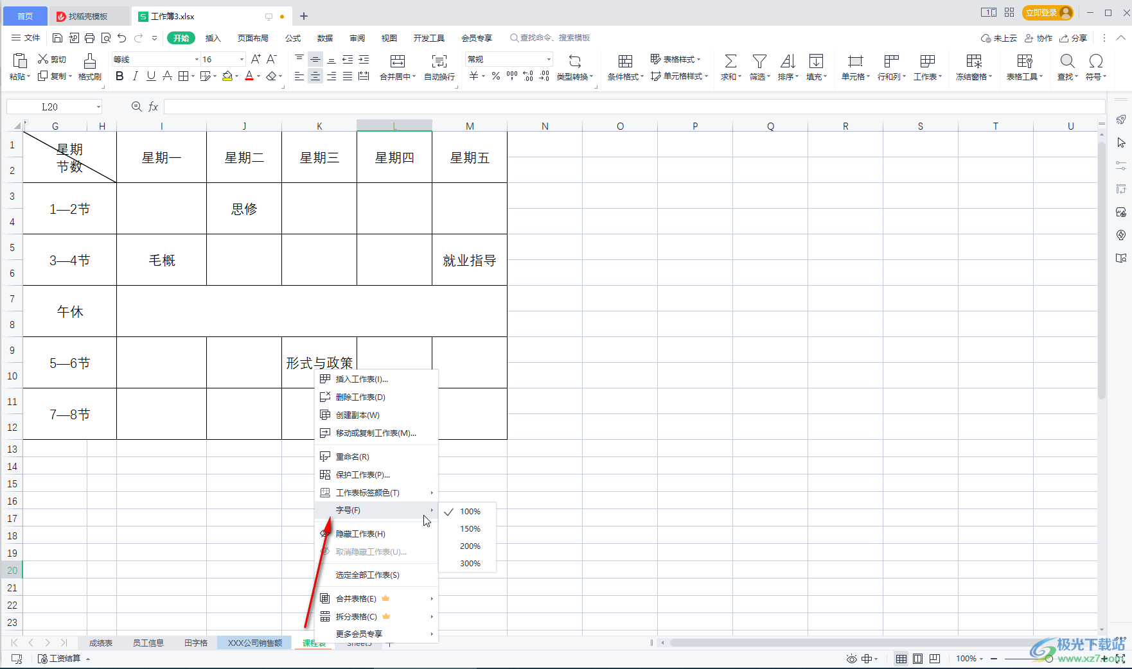Image resolution: width=1132 pixels, height=669 pixels.
Task: Open Conditional Formatting tool
Action: (625, 67)
